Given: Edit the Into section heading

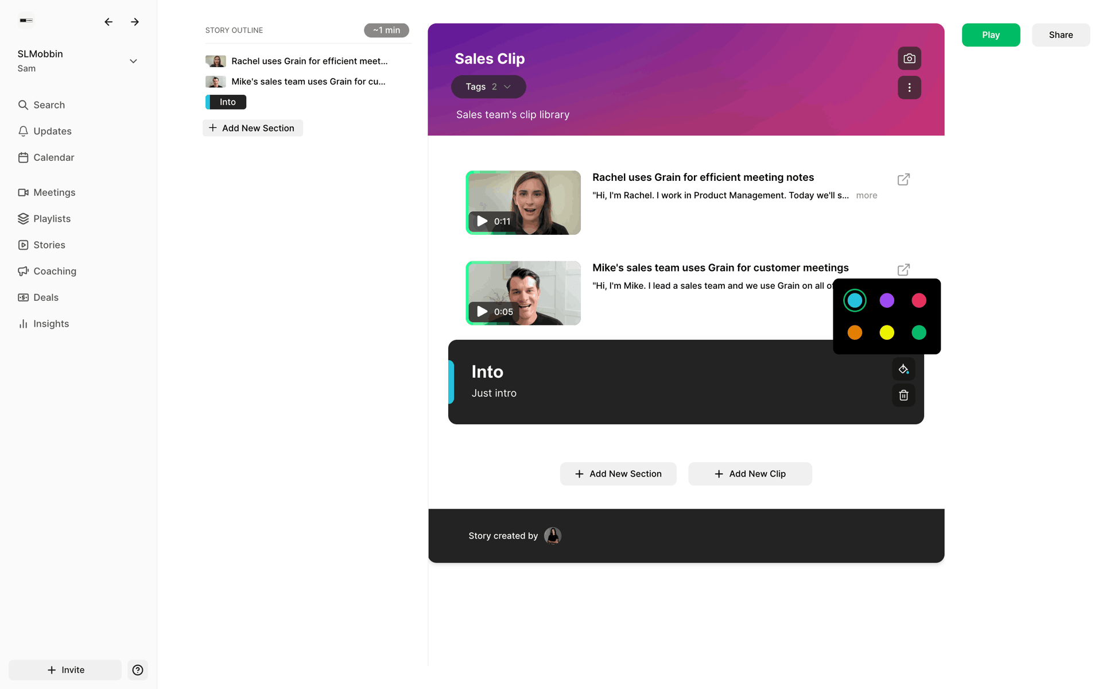Looking at the screenshot, I should 487,372.
